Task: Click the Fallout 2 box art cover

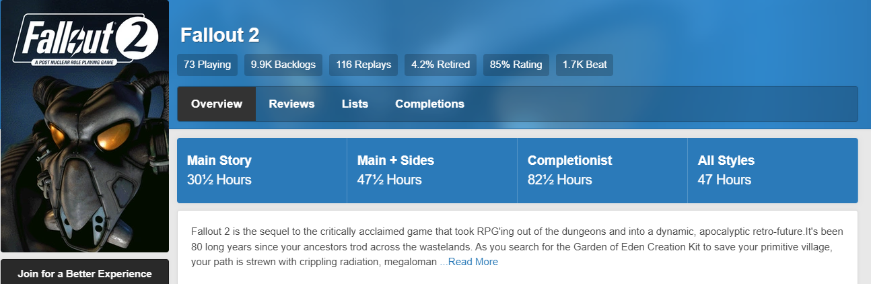Action: pos(85,127)
